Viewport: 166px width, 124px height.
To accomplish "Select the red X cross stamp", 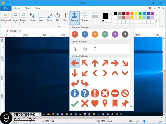I will (x=85, y=103).
